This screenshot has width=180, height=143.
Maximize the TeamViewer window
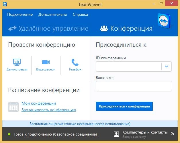[x=161, y=3]
